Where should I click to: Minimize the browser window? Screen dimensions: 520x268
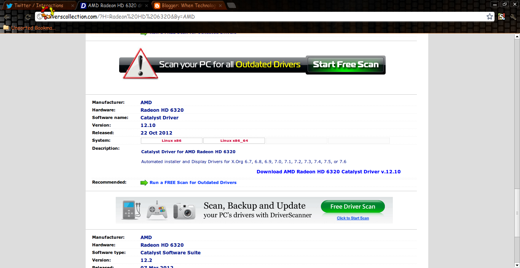(x=495, y=4)
